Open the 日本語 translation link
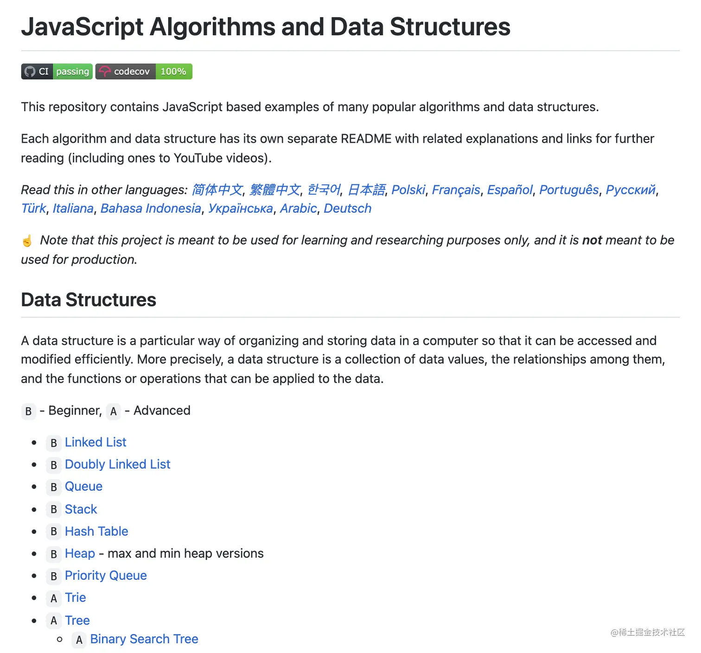Image resolution: width=701 pixels, height=653 pixels. (366, 190)
